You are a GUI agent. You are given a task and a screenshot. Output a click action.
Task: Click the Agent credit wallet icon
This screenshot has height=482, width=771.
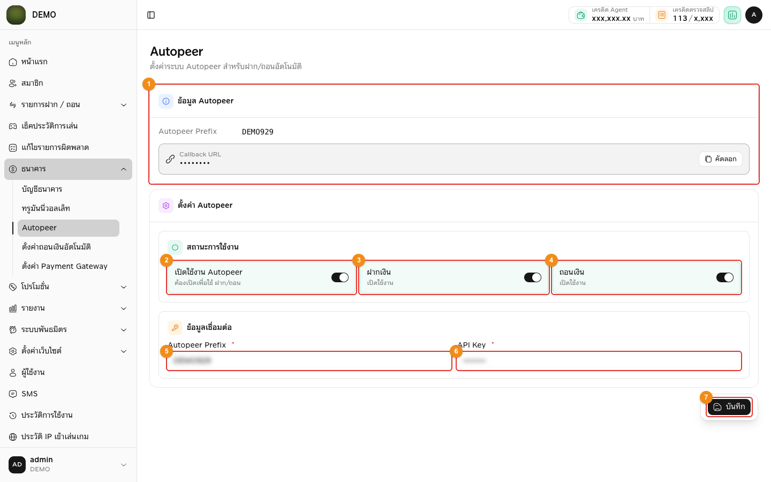[x=581, y=15]
